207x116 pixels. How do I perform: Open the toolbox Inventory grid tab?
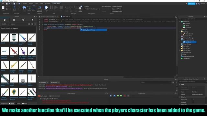click(14, 20)
